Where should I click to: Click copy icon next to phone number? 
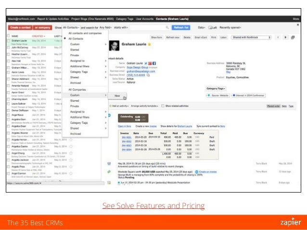(148, 75)
